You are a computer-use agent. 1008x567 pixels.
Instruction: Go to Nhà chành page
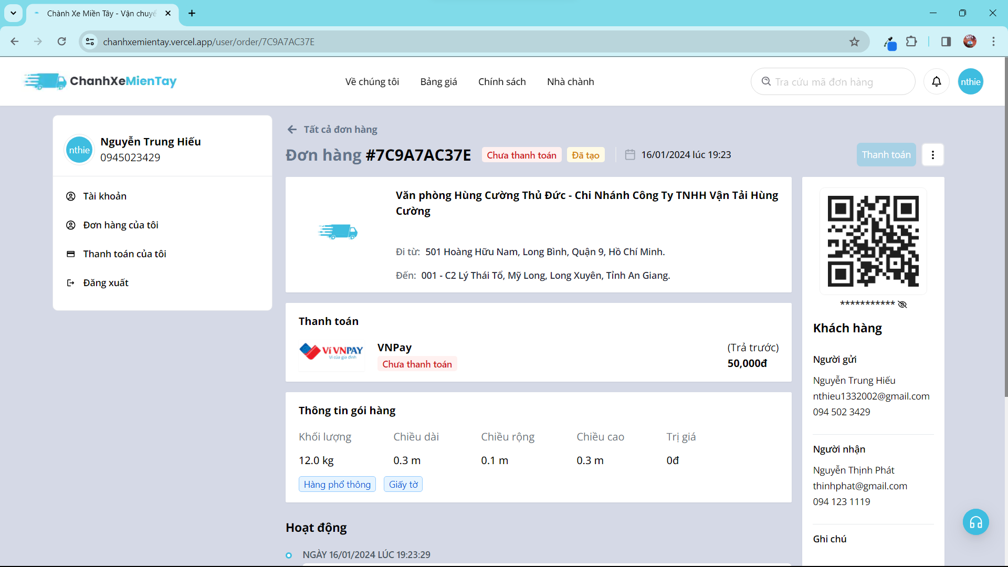570,82
